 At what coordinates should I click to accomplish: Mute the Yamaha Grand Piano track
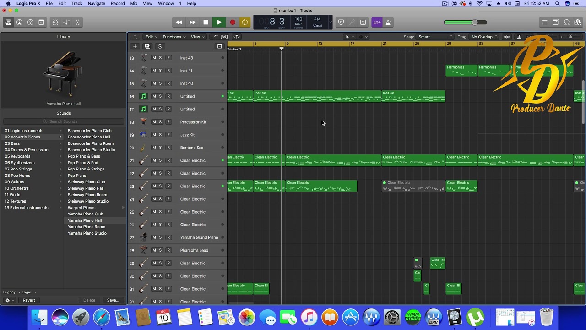[x=154, y=237]
